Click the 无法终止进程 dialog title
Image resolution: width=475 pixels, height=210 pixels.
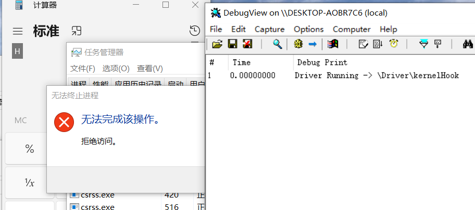click(75, 96)
